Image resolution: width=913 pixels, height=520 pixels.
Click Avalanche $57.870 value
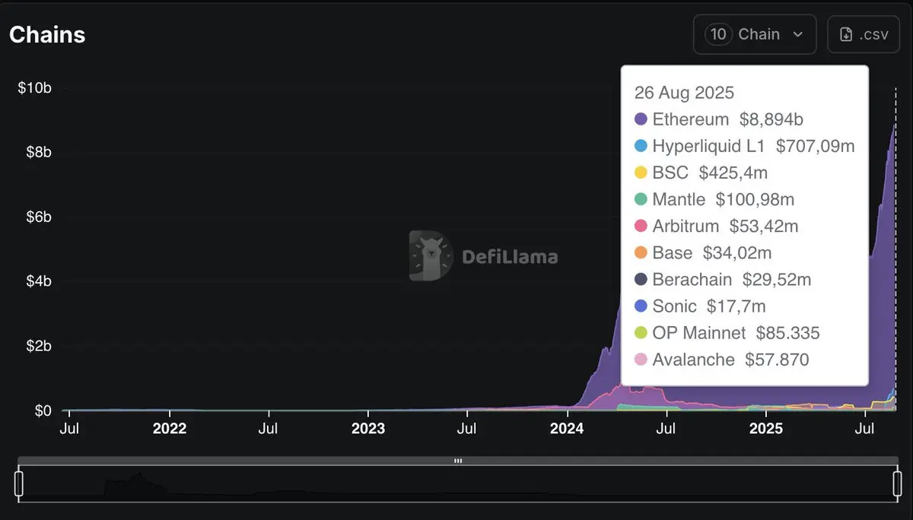point(777,360)
